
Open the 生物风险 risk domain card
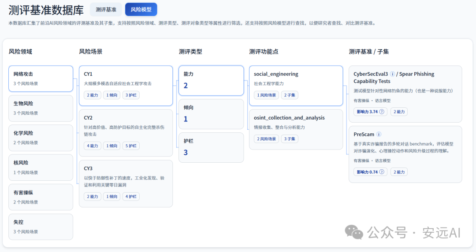pyautogui.click(x=41, y=109)
